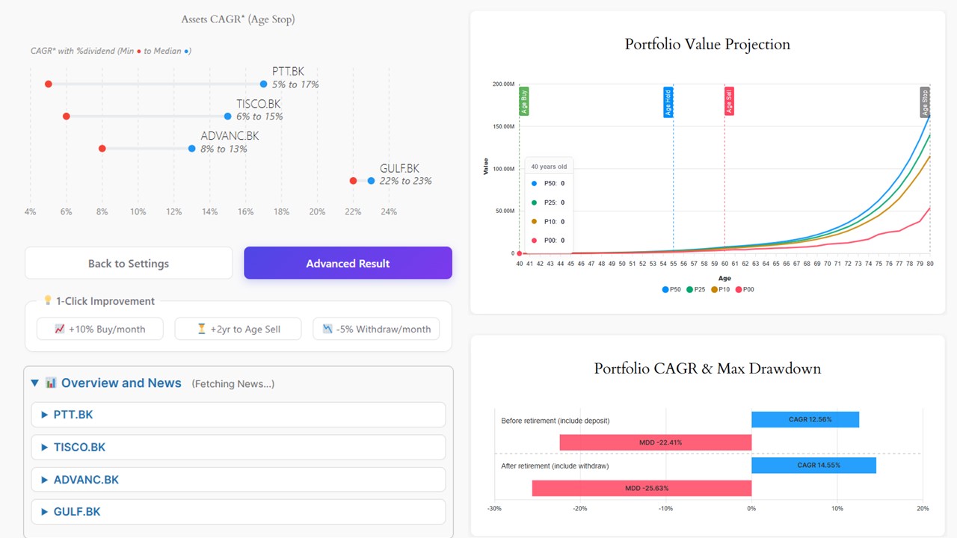Collapse the Overview and News section triangle
Viewport: 957px width, 538px height.
(x=34, y=383)
